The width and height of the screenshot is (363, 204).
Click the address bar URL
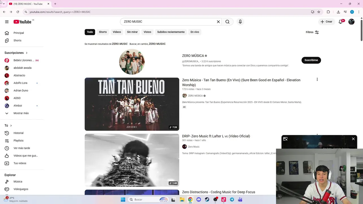(x=60, y=12)
